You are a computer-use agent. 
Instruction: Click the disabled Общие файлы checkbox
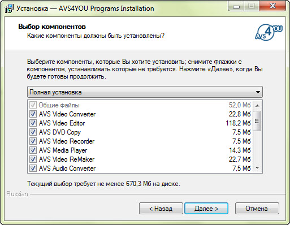point(33,105)
